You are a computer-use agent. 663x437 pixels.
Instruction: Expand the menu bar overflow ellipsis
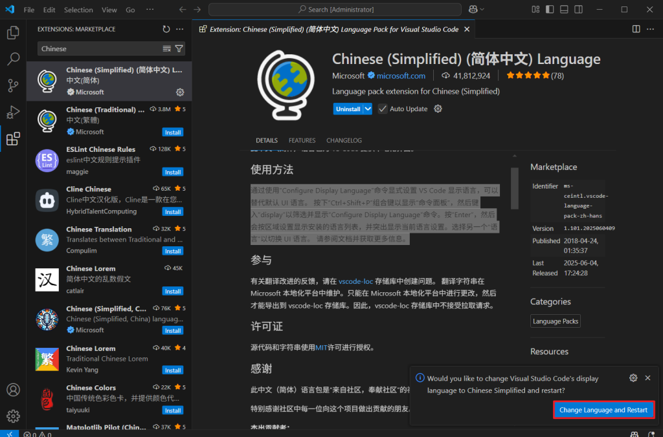150,10
